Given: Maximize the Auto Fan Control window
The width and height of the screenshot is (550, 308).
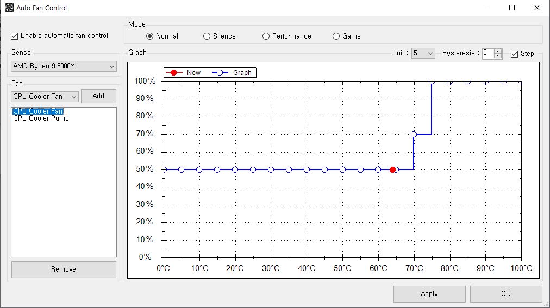Looking at the screenshot, I should pyautogui.click(x=512, y=8).
